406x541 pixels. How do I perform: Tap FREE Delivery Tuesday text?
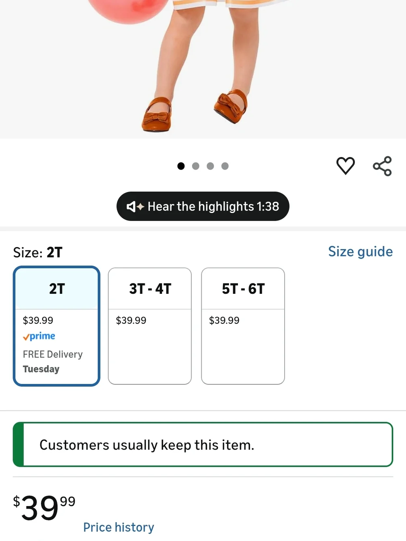coord(53,362)
